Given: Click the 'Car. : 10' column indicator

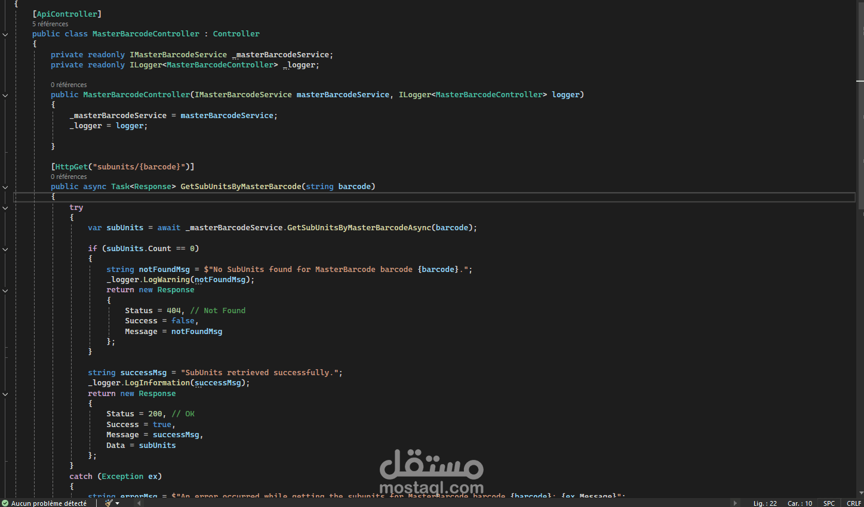Looking at the screenshot, I should 800,503.
